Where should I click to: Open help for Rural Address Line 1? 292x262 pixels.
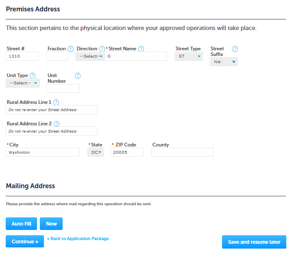pos(56,102)
